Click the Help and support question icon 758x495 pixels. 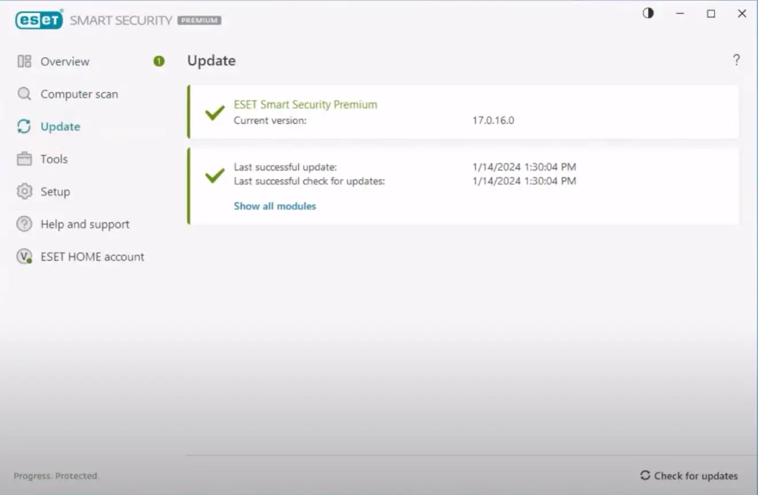click(24, 224)
